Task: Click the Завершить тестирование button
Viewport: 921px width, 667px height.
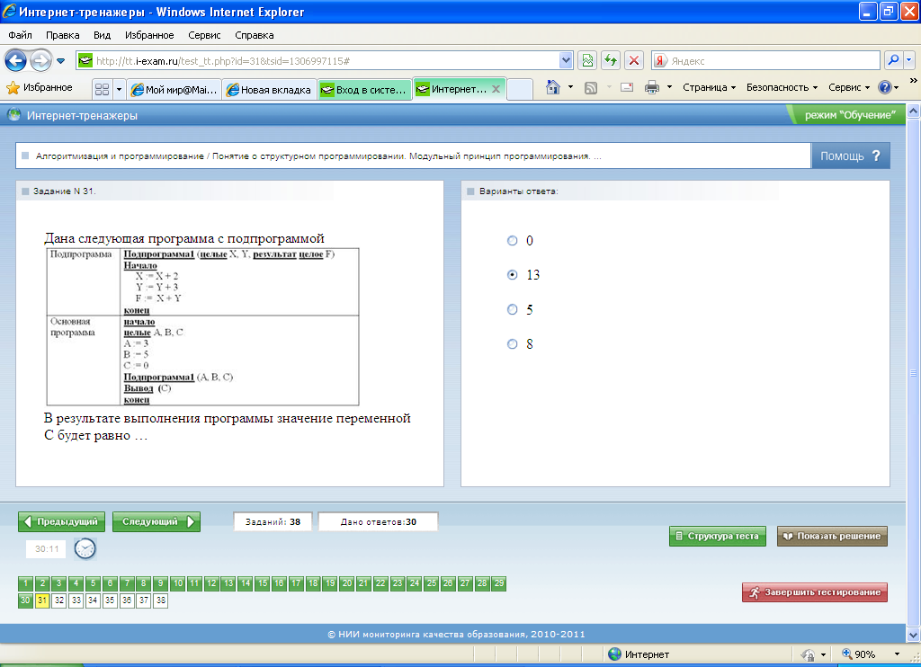Action: 815,592
